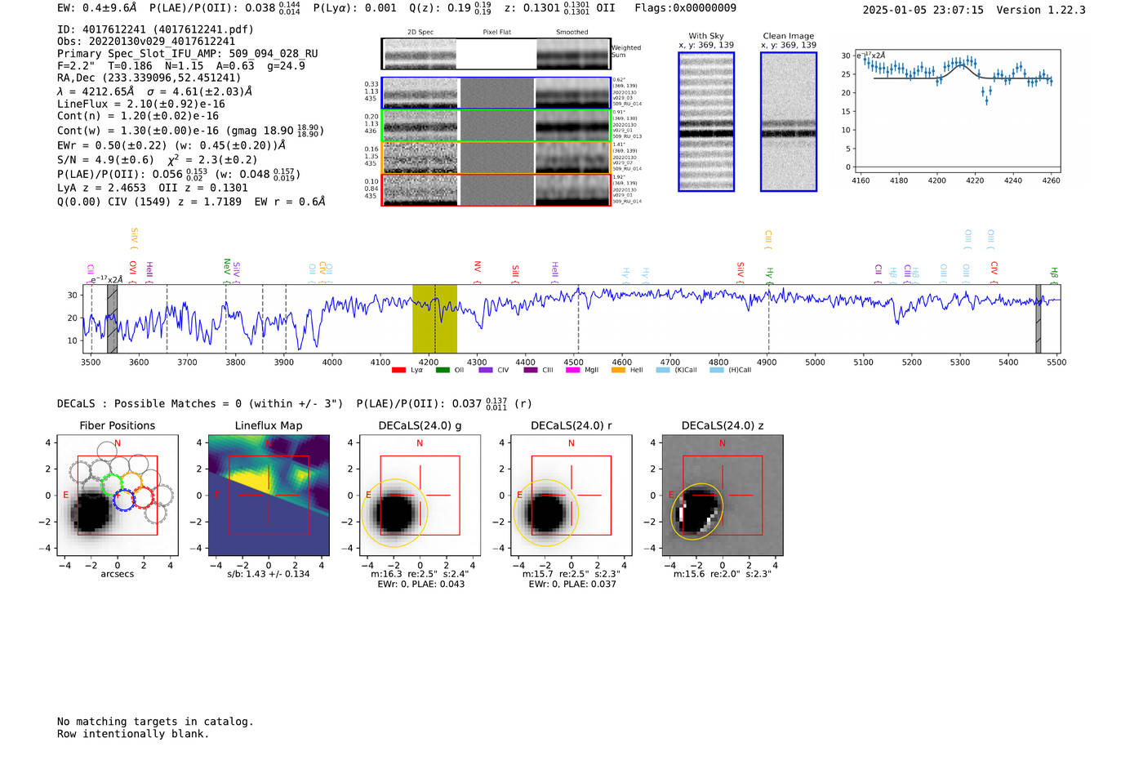Viewport: 1143px width, 778px height.
Task: Click the green OII legend swatch
Action: (443, 371)
